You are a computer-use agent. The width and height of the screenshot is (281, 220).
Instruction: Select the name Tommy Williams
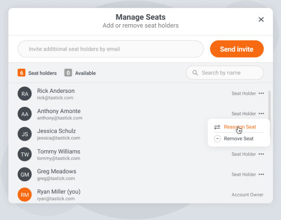tap(58, 151)
